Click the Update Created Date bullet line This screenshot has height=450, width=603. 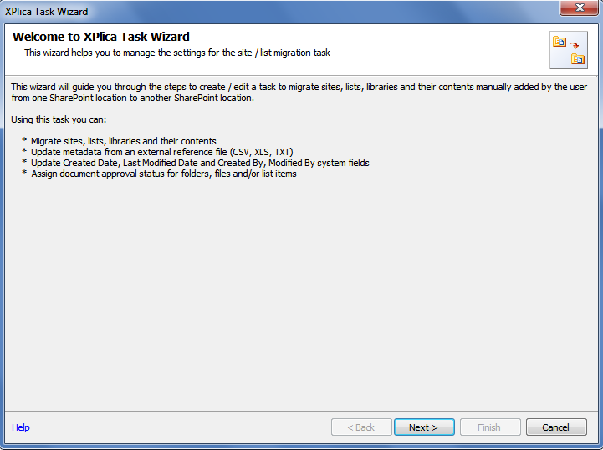pyautogui.click(x=200, y=163)
